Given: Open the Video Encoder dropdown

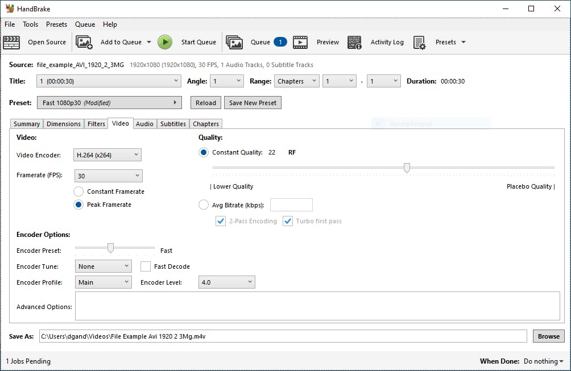Looking at the screenshot, I should coord(107,155).
